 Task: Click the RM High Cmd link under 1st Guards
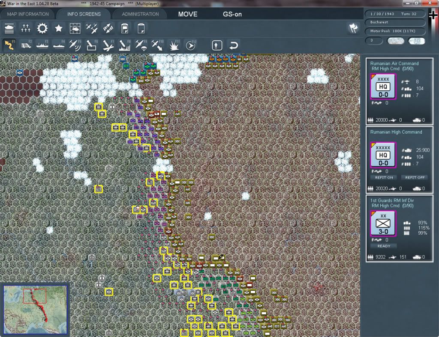[385, 206]
